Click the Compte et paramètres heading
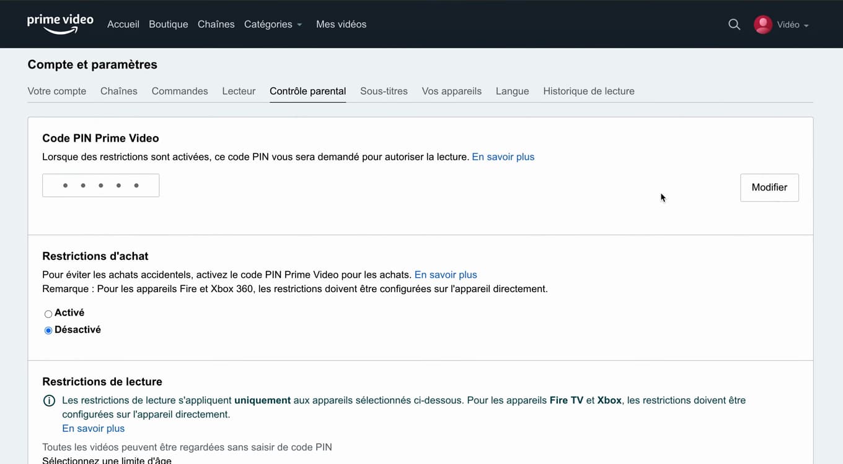 click(x=92, y=64)
